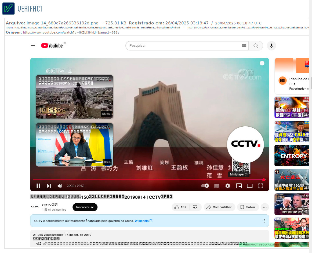Toggle the autoplay switch

tap(205, 186)
